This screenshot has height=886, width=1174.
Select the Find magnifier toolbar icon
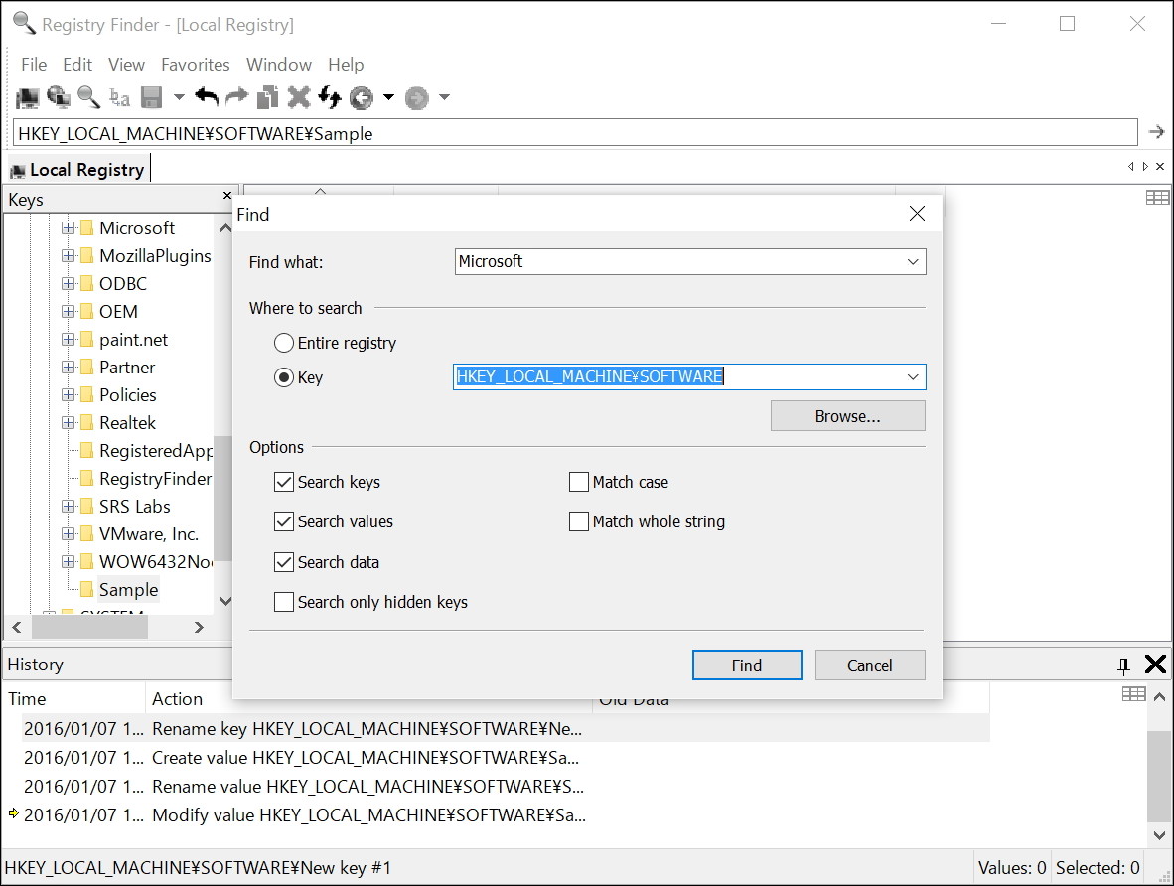click(x=88, y=96)
